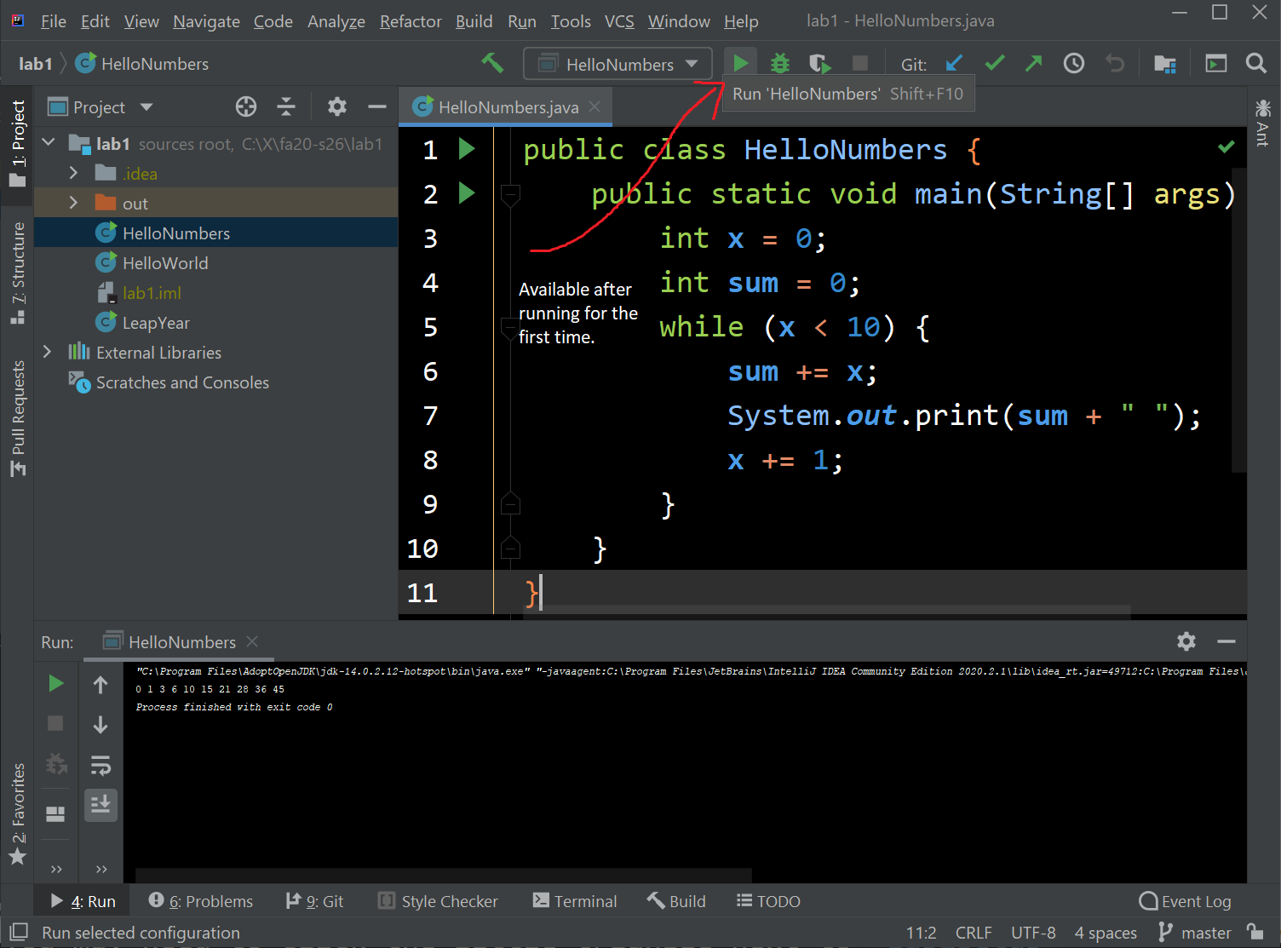
Task: Open Project Structure folder icon
Action: 1165,64
